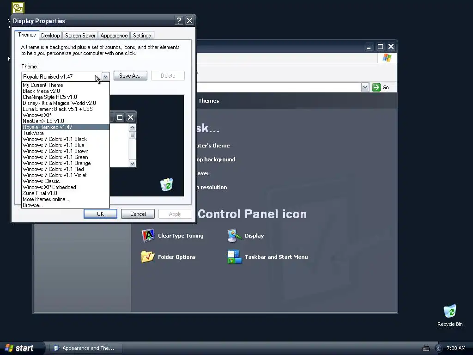Select Windows 7 Colors v1.1 Brown
Viewport: 473px width, 355px height.
coord(66,151)
